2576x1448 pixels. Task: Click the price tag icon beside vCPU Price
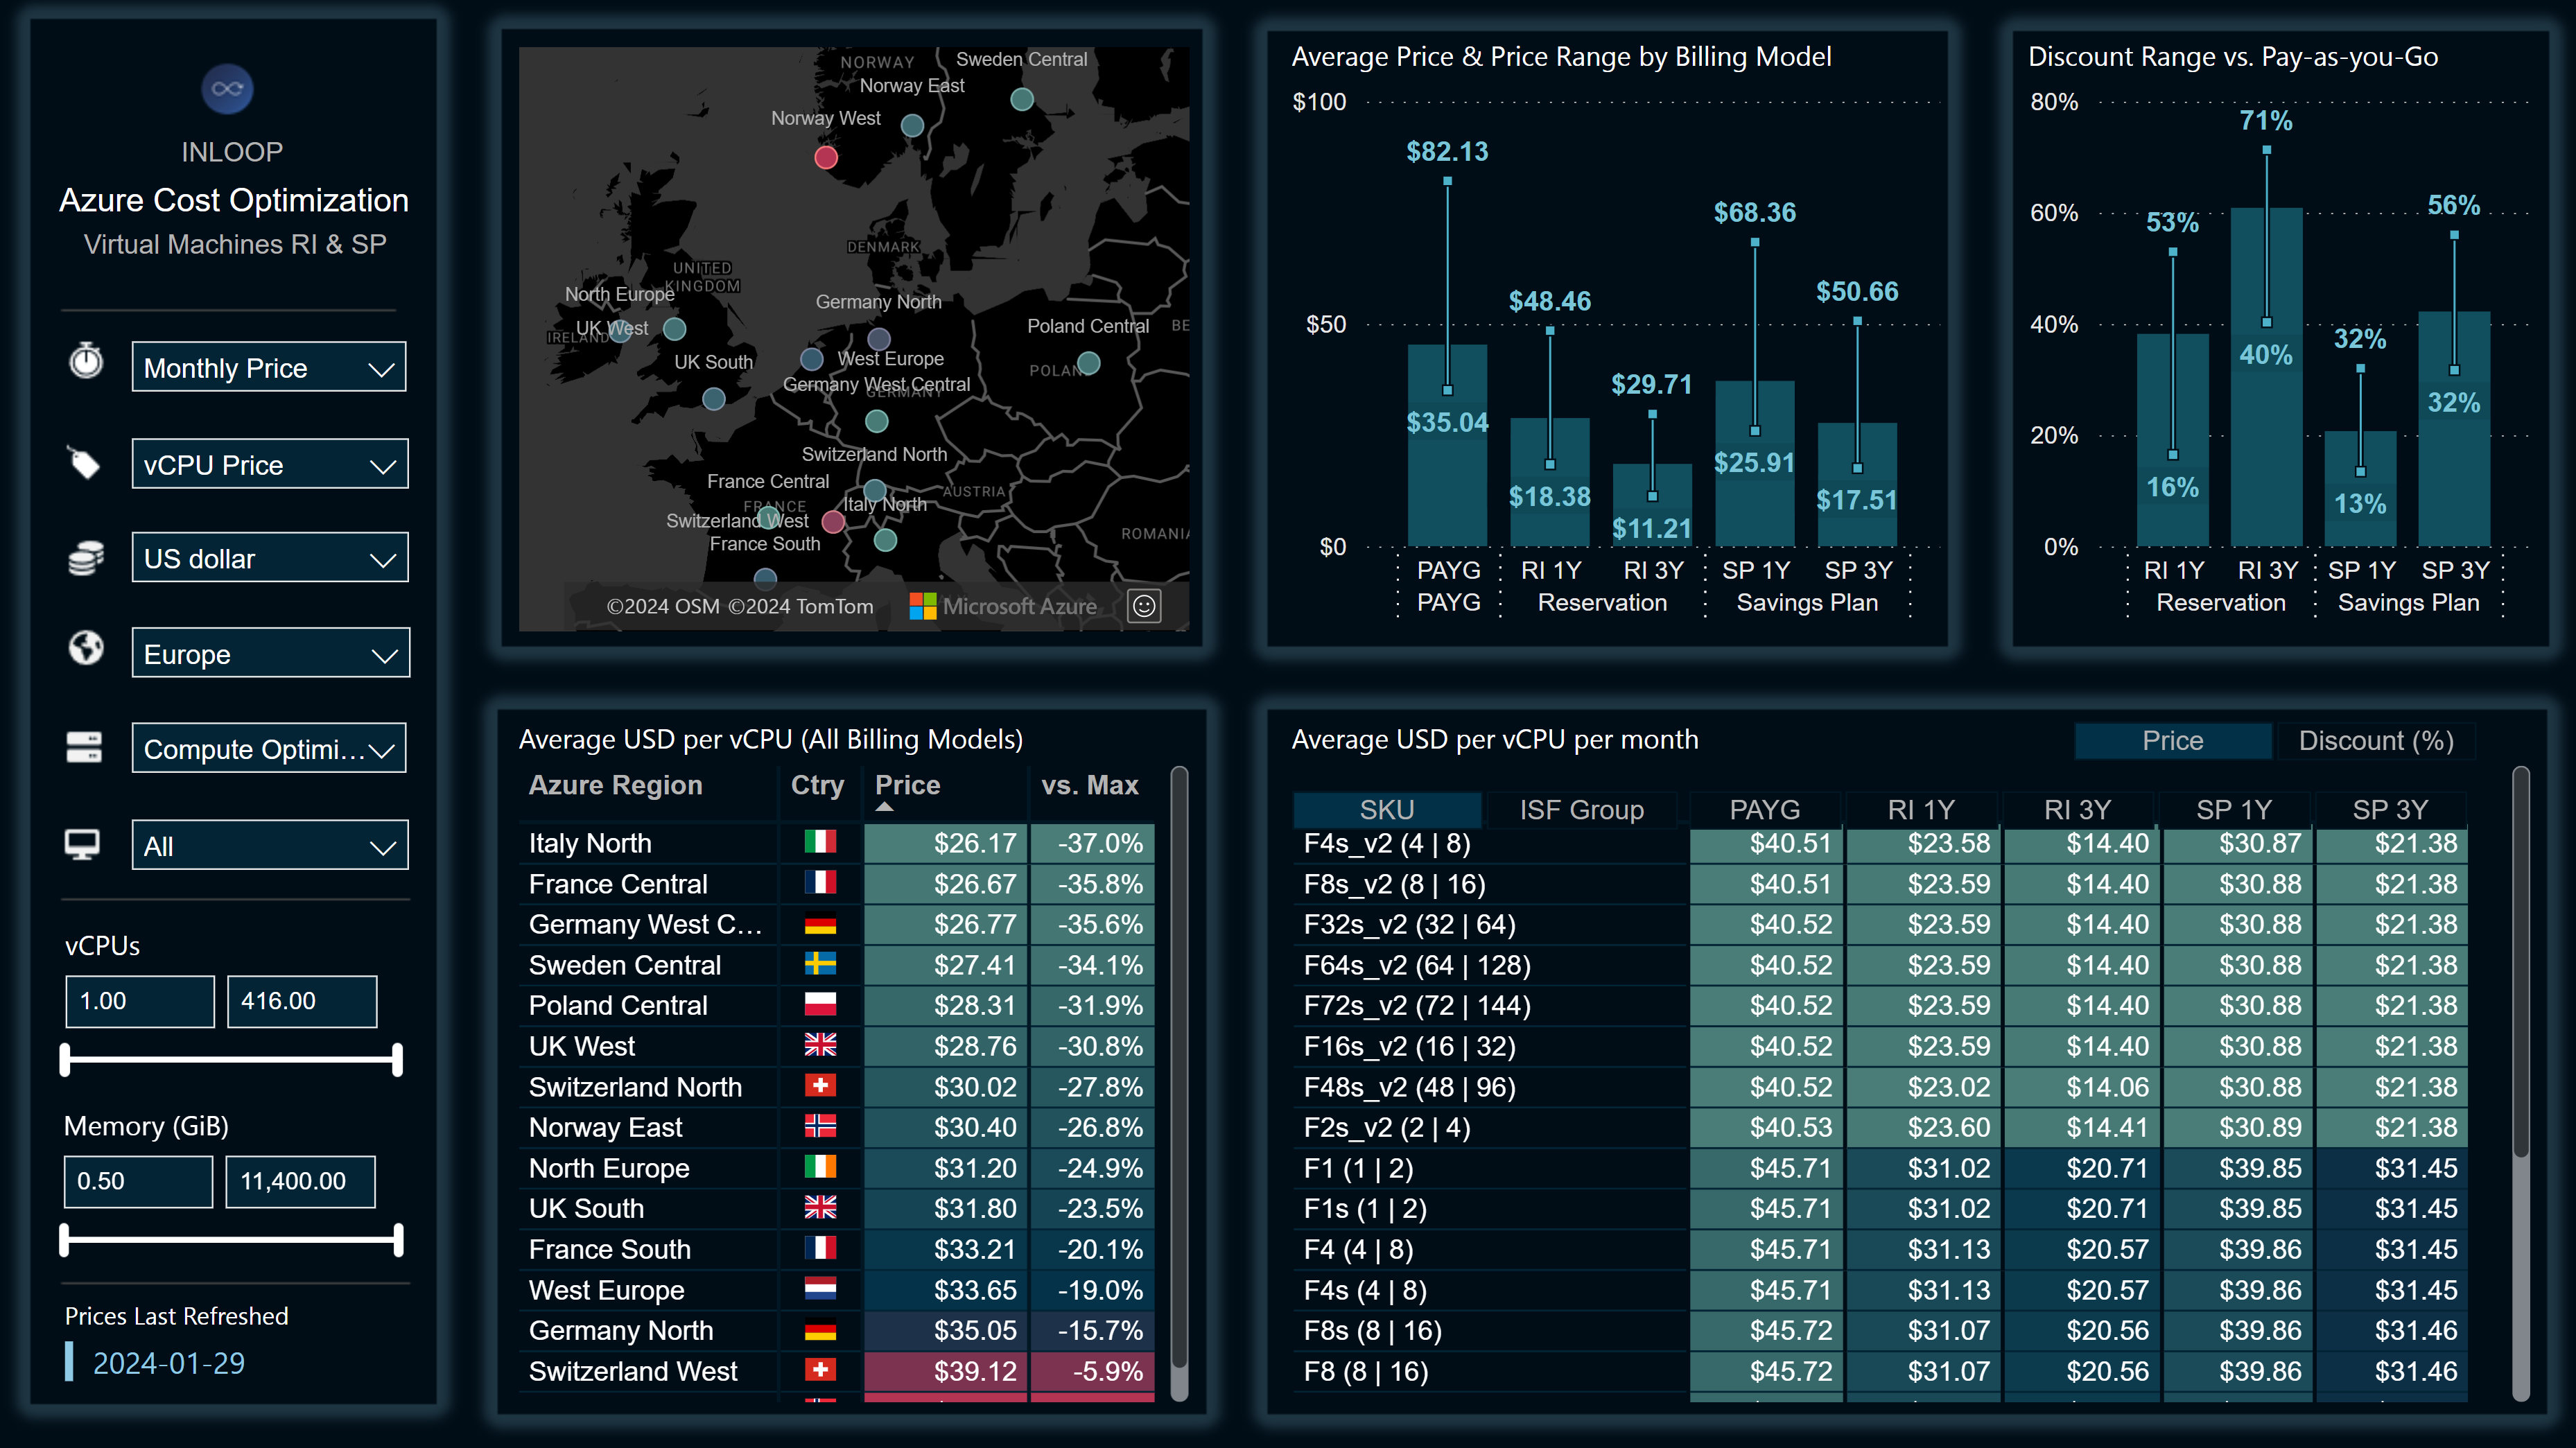pyautogui.click(x=84, y=462)
